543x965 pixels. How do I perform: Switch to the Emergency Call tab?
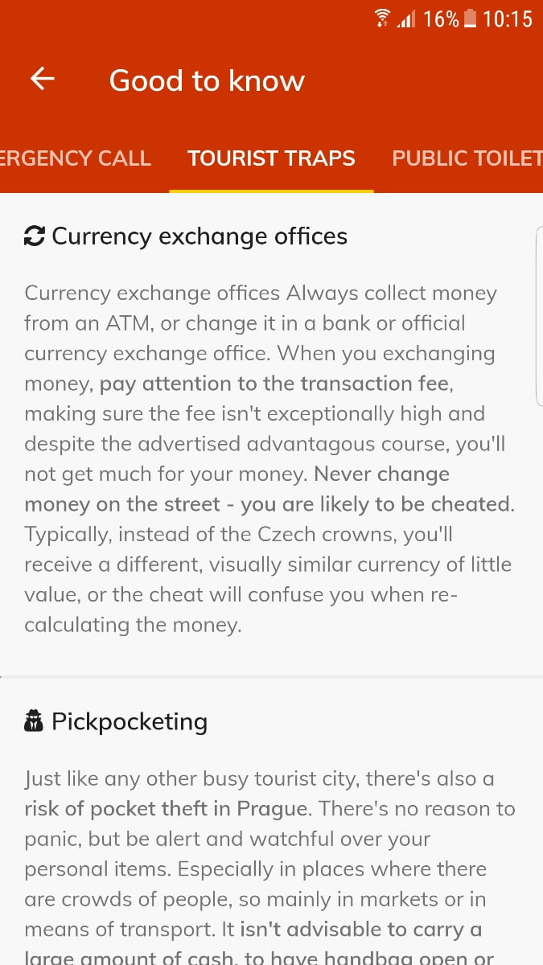76,158
